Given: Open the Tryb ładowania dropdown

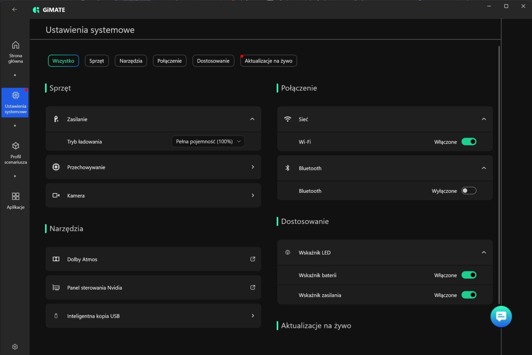Looking at the screenshot, I should [208, 142].
